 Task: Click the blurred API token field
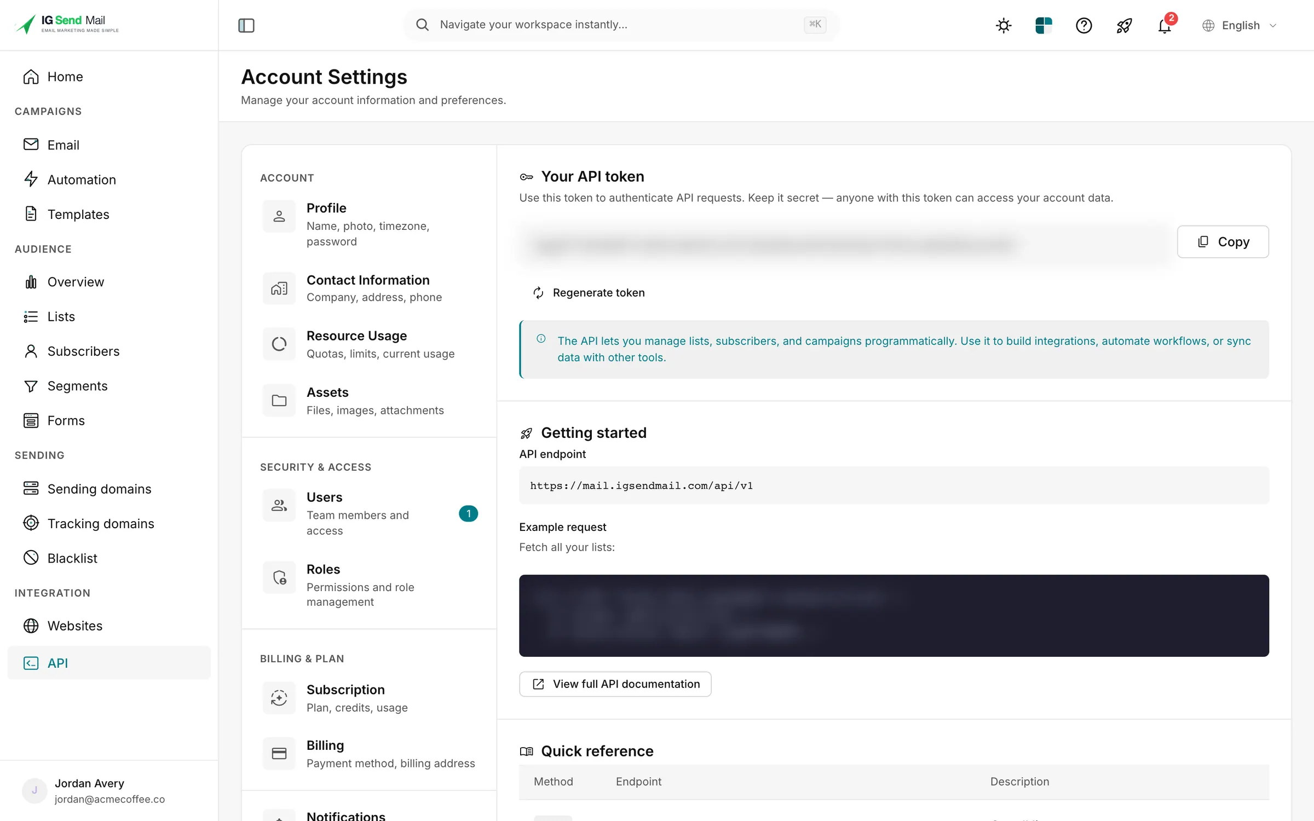point(845,244)
